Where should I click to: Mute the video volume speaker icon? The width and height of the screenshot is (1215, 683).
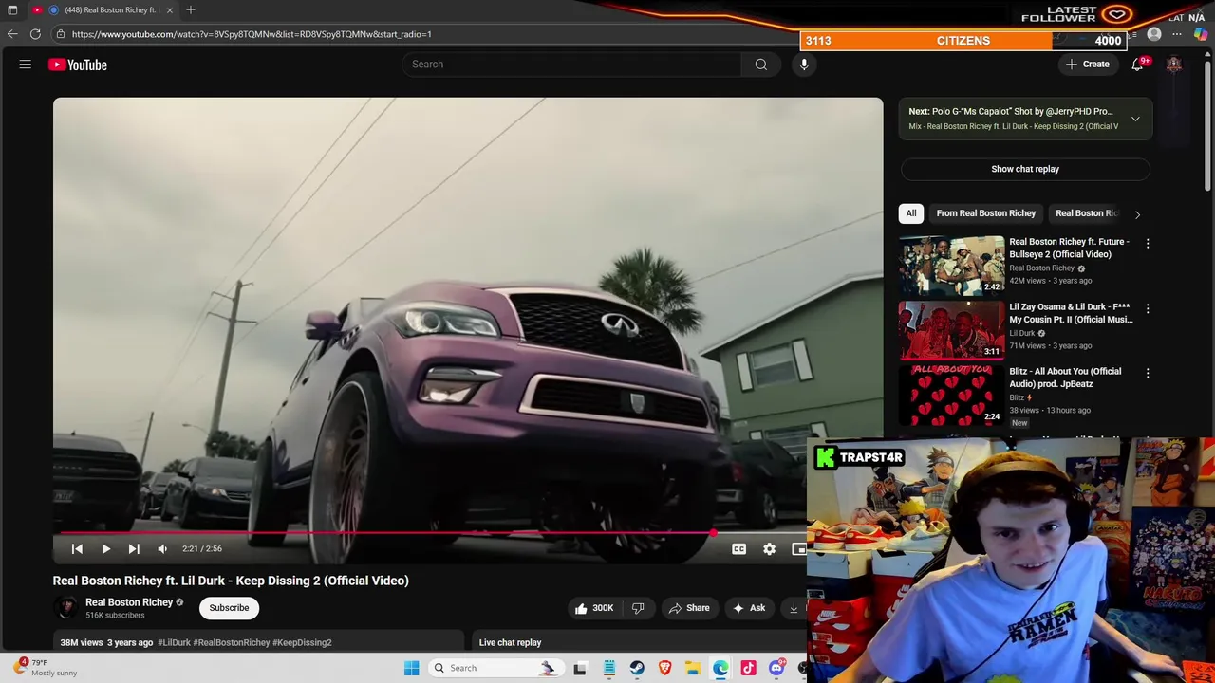162,548
